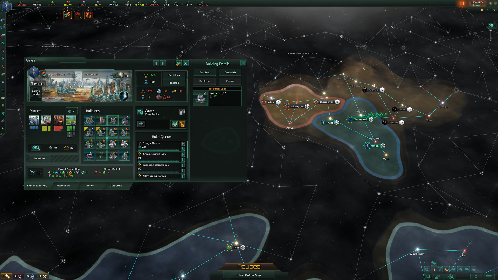Image resolution: width=498 pixels, height=280 pixels.
Task: Switch to the Population tab
Action: click(x=63, y=186)
